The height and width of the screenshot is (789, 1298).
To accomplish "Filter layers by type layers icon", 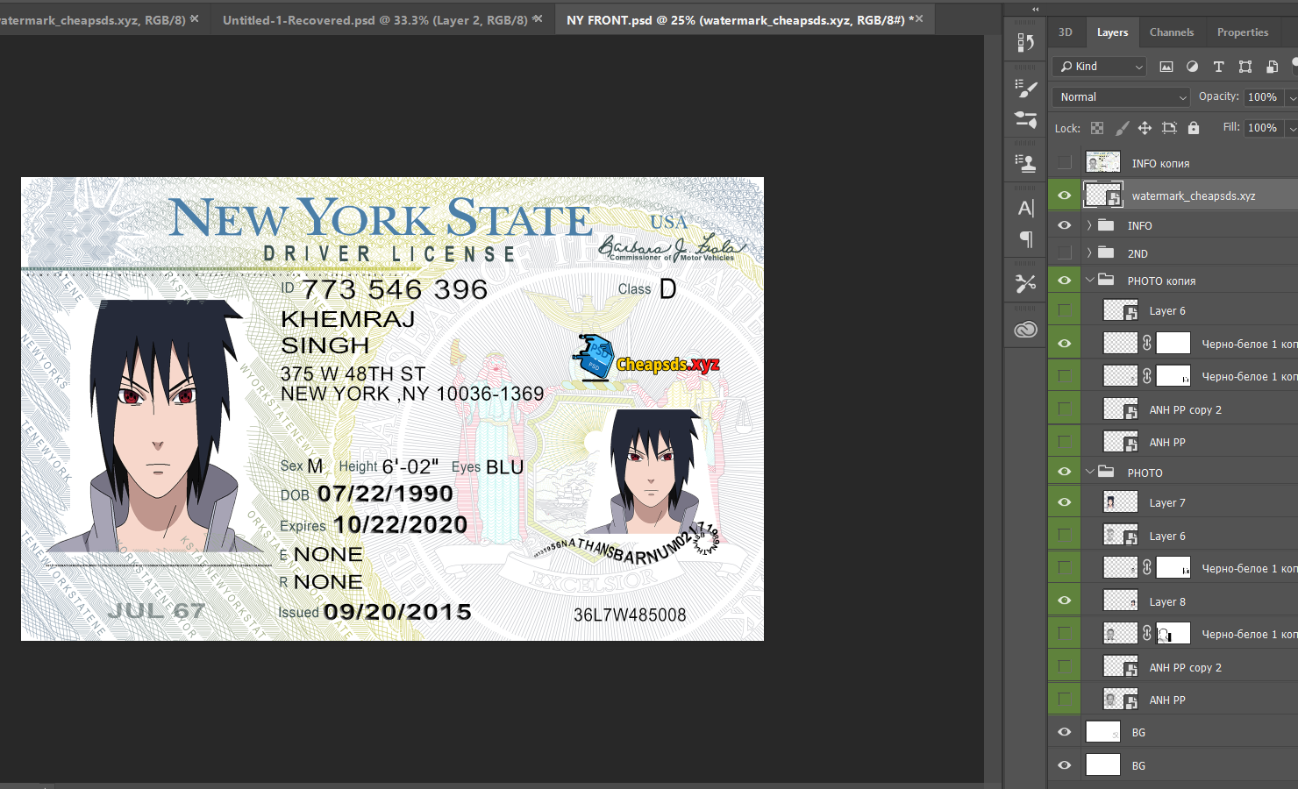I will [x=1218, y=67].
